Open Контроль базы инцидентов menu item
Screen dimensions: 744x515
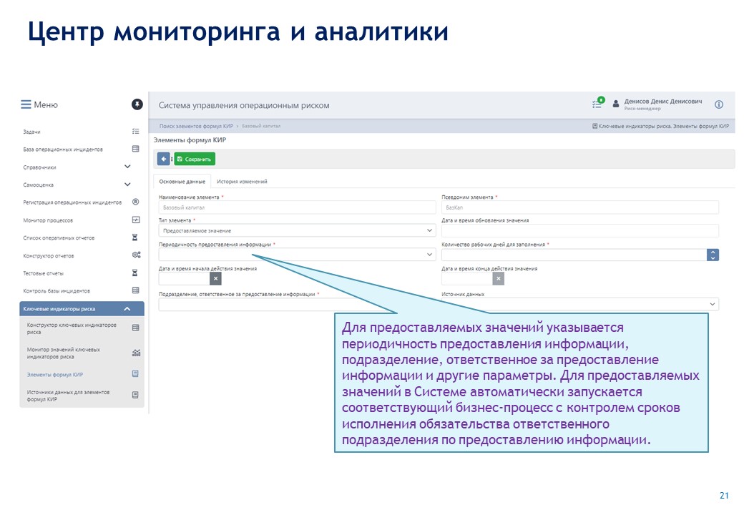click(57, 291)
